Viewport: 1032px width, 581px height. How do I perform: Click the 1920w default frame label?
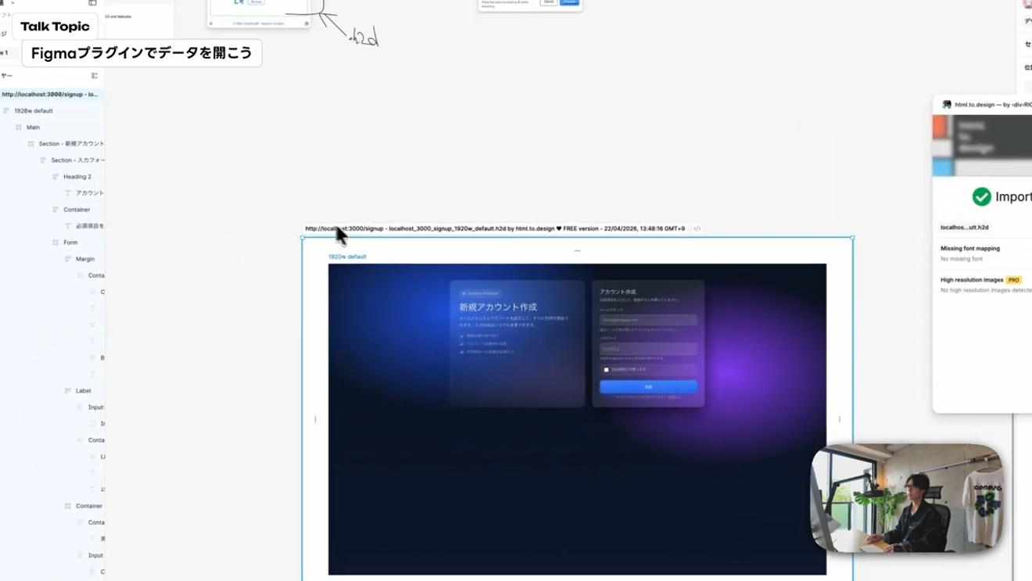[347, 256]
